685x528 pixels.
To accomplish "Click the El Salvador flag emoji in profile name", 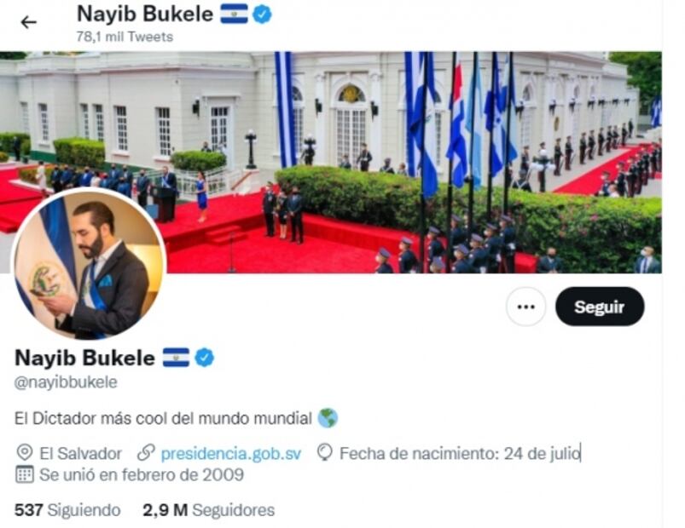I will pos(176,358).
